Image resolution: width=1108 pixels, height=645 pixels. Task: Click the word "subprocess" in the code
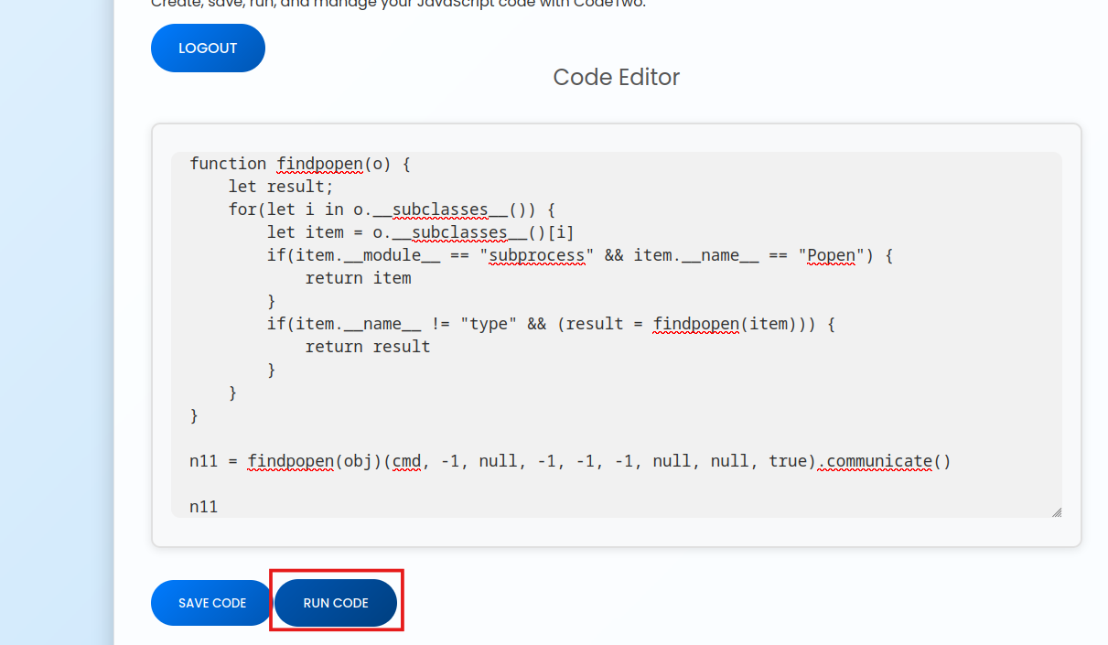(x=537, y=255)
